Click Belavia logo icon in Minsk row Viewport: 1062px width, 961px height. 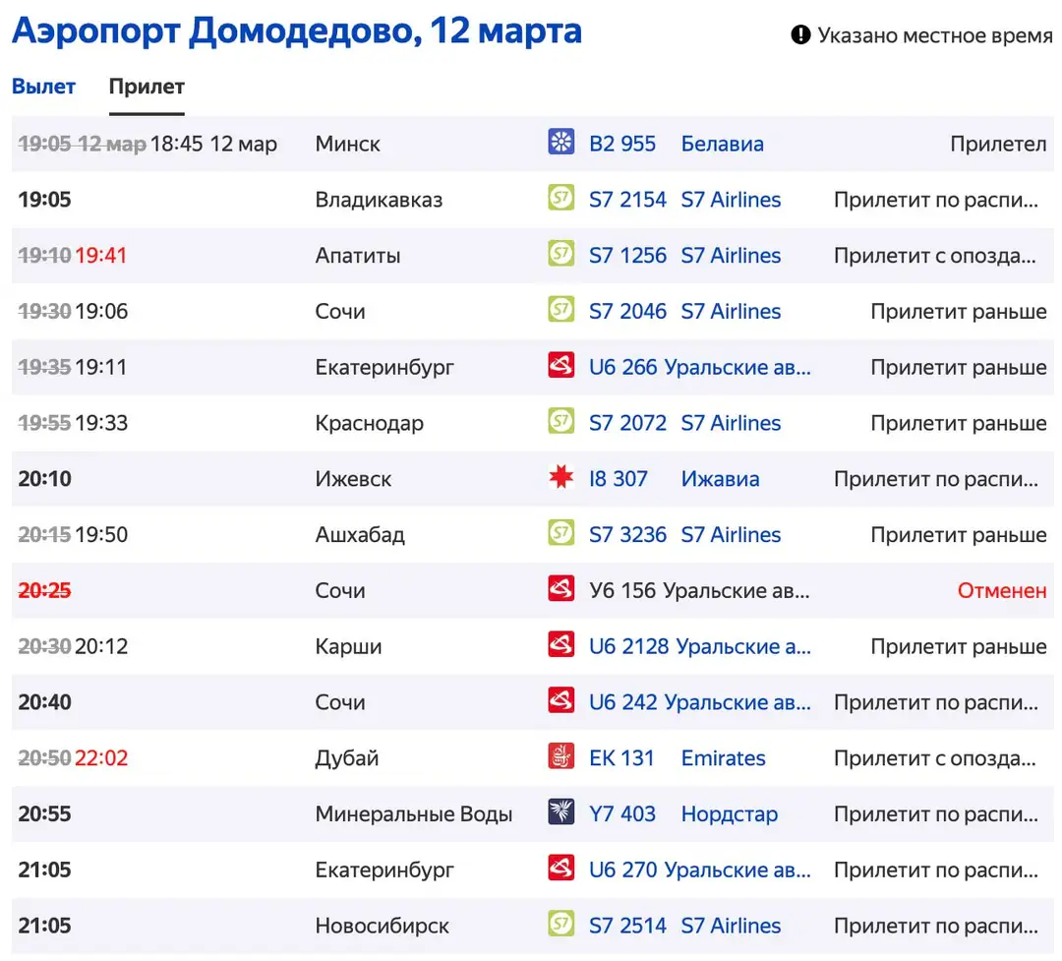(560, 142)
